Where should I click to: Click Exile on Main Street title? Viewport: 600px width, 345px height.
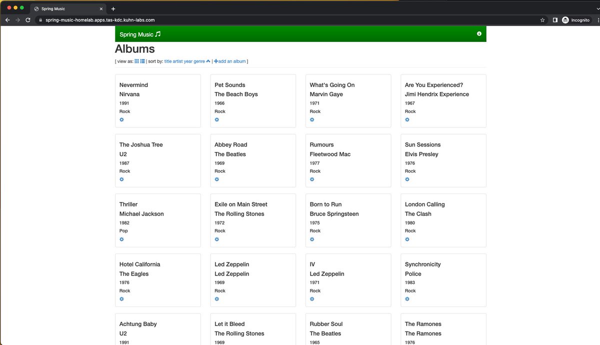coord(241,204)
